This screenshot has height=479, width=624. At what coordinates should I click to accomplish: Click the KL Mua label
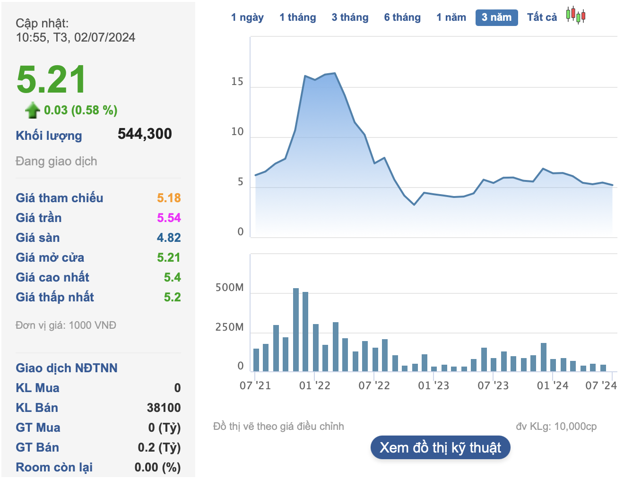coord(38,388)
